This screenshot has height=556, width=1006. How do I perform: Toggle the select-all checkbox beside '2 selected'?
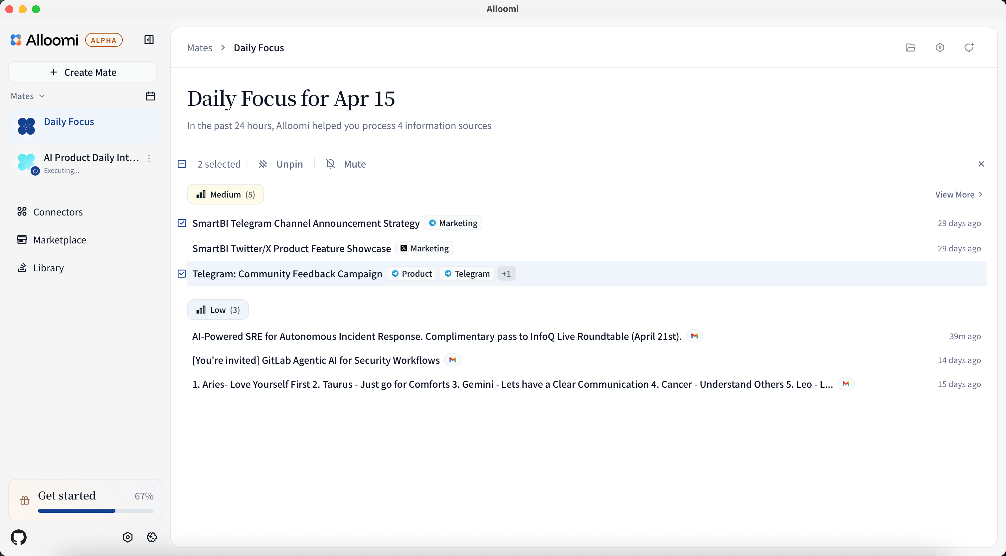[182, 164]
